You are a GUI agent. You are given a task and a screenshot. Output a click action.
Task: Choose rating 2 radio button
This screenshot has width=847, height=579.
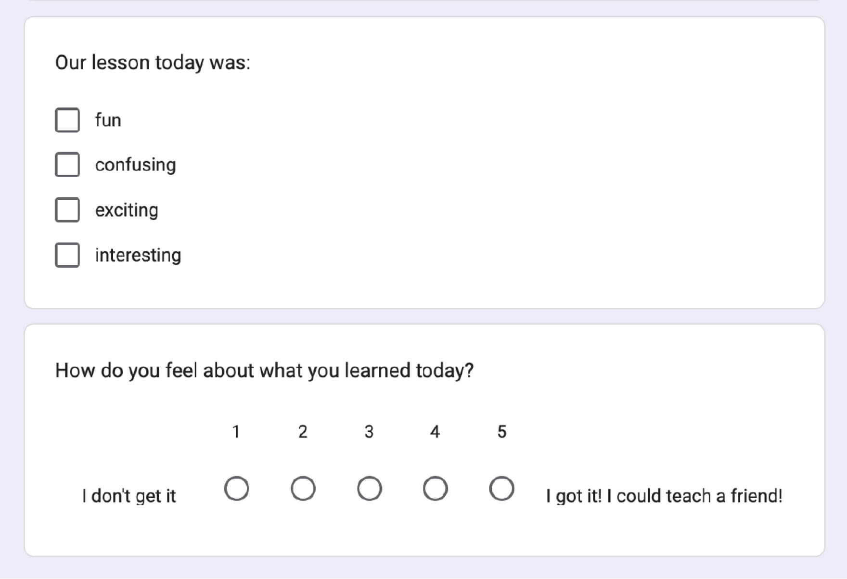pyautogui.click(x=303, y=489)
